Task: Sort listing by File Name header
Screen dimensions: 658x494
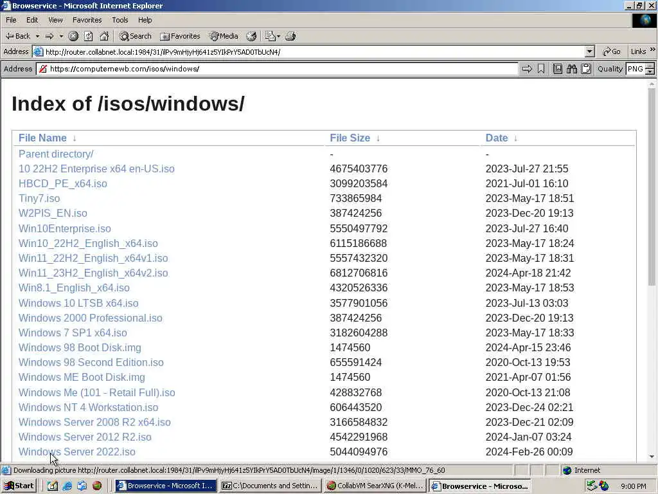Action: (x=42, y=138)
